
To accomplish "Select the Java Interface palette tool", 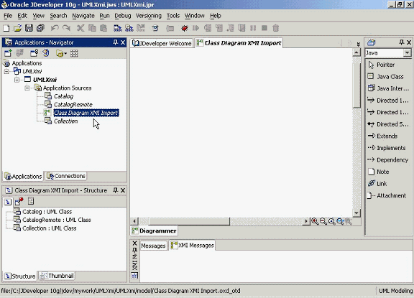I will (x=388, y=88).
